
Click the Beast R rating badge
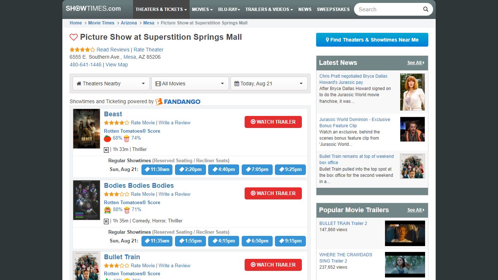tap(106, 150)
